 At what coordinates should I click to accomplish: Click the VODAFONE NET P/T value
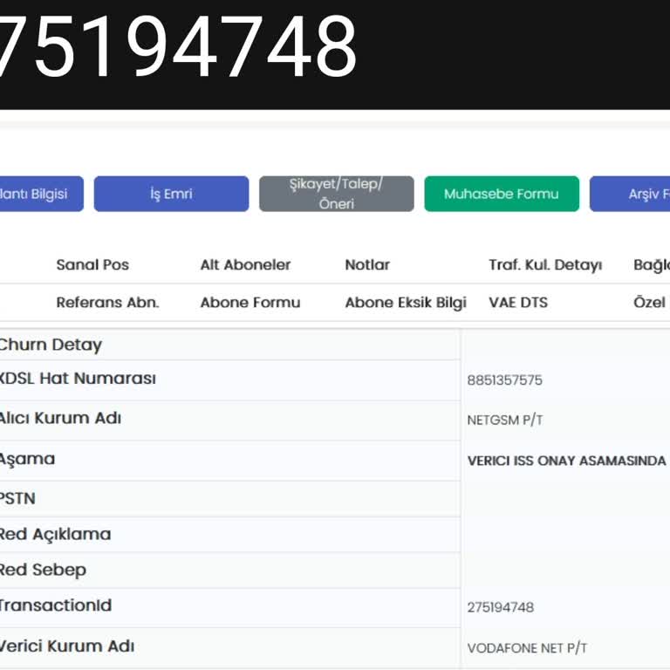527,648
